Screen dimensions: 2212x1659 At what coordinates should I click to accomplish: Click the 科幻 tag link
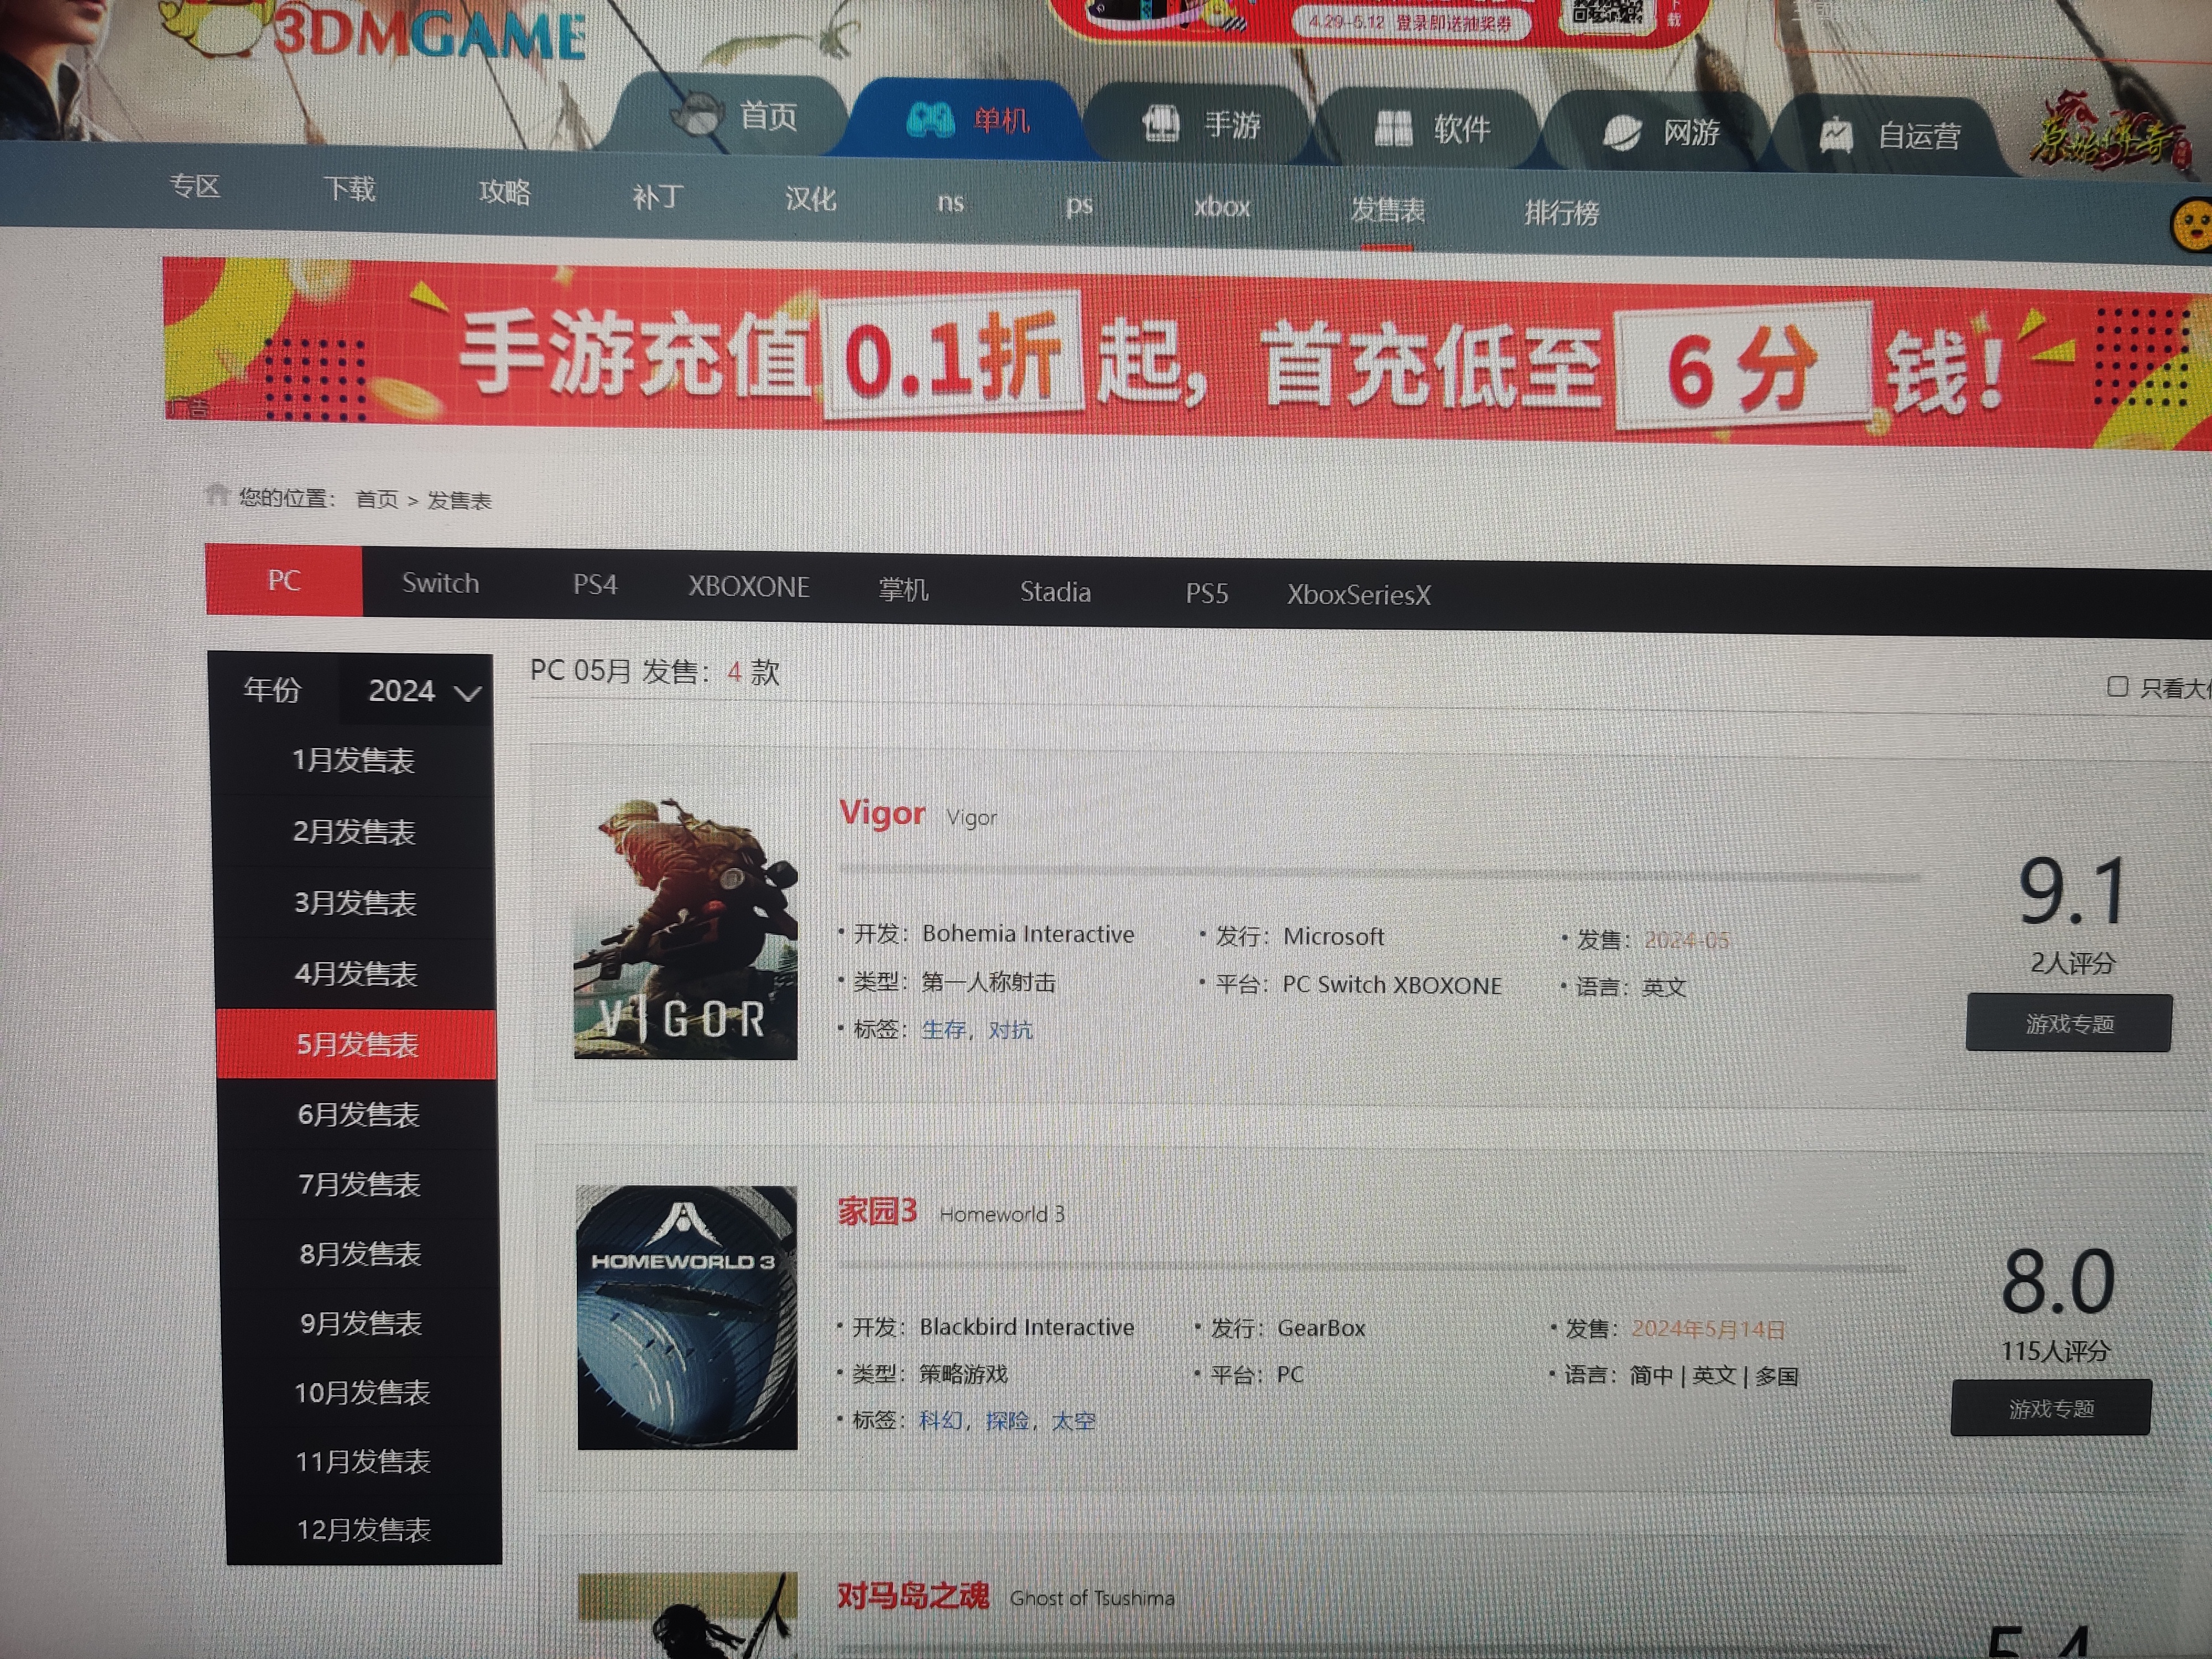pos(940,1420)
